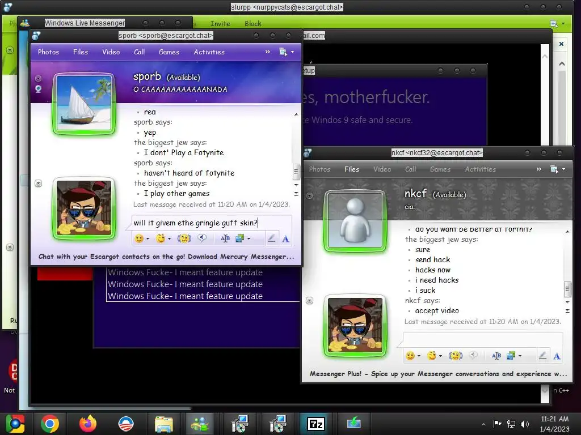Screen dimensions: 581x435
Task: Open Photos in nkcf window
Action: (x=319, y=169)
